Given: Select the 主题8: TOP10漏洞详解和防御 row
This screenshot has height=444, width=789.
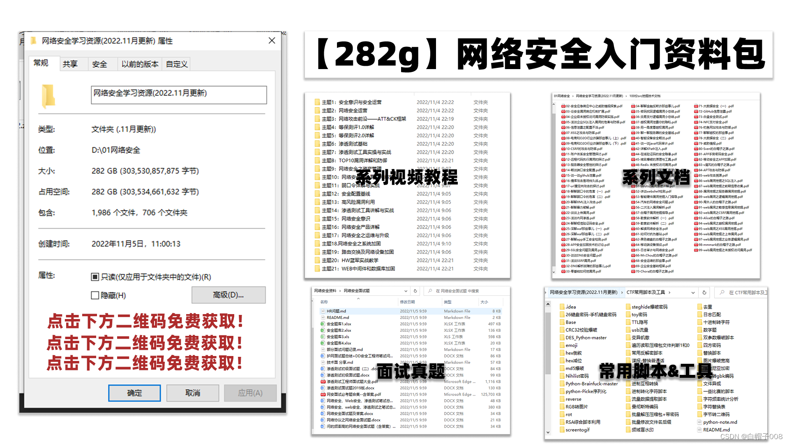Looking at the screenshot, I should pyautogui.click(x=401, y=160).
